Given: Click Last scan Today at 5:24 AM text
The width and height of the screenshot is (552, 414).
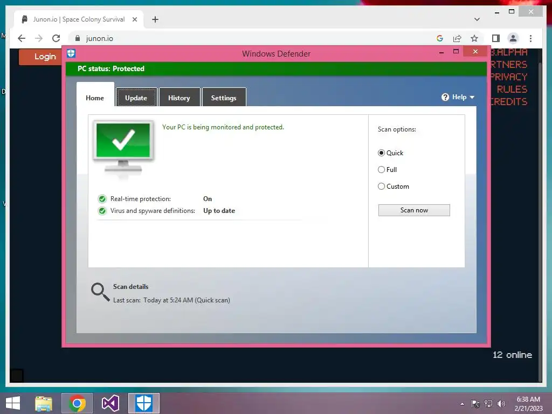Looking at the screenshot, I should tap(171, 300).
